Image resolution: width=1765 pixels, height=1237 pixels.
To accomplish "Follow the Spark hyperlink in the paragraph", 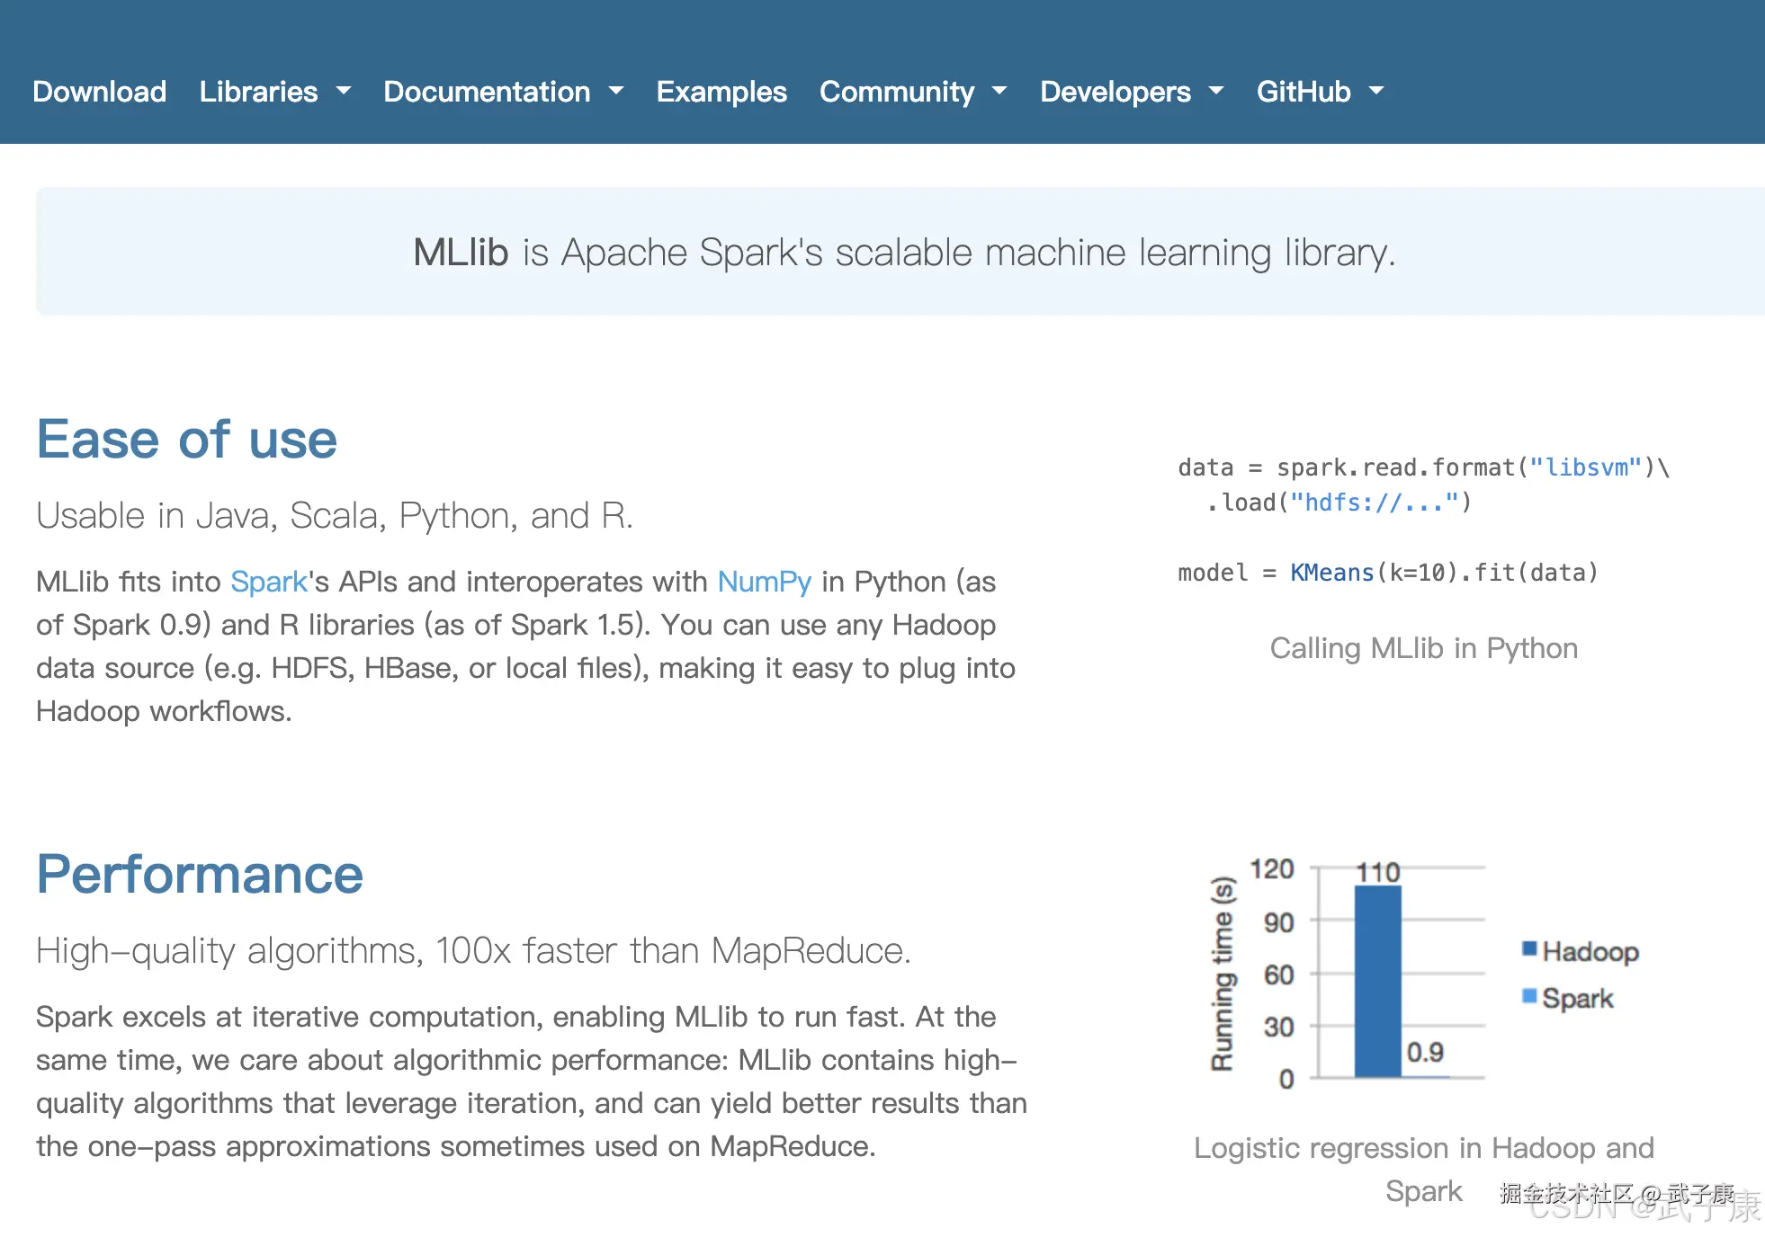I will click(x=266, y=582).
